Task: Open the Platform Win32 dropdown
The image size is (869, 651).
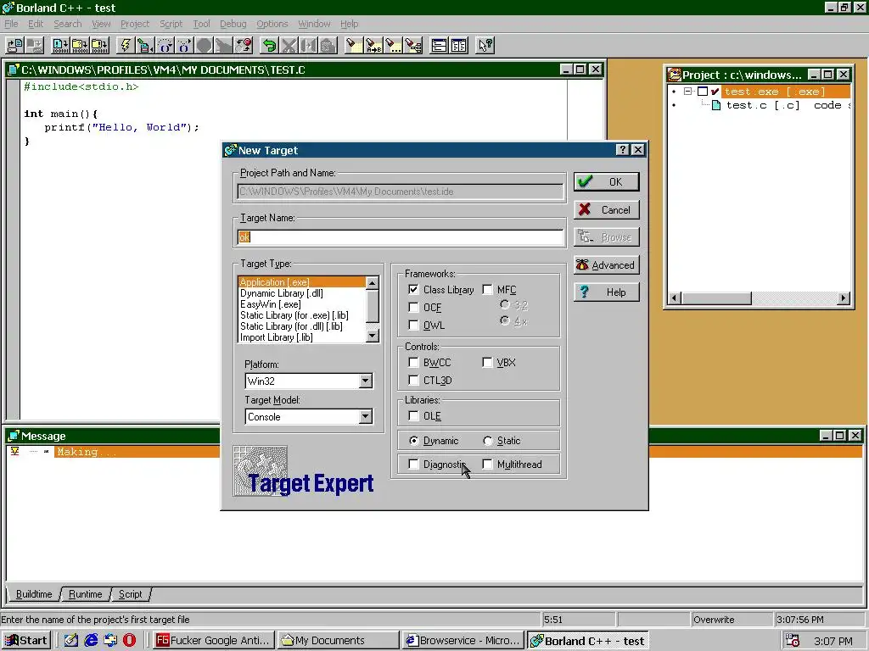Action: 365,381
